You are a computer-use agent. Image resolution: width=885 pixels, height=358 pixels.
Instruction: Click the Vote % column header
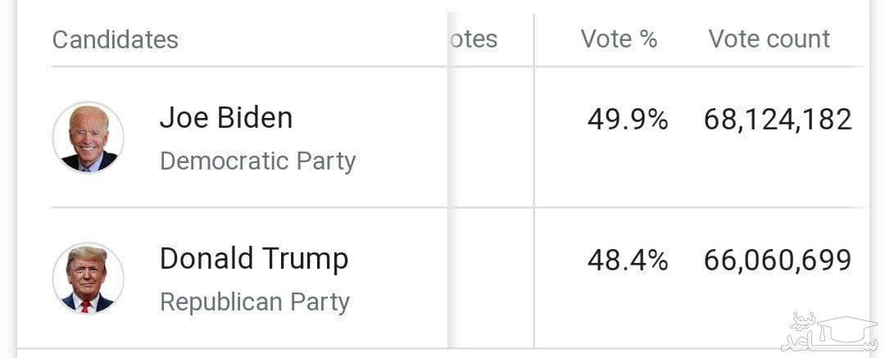pos(619,39)
